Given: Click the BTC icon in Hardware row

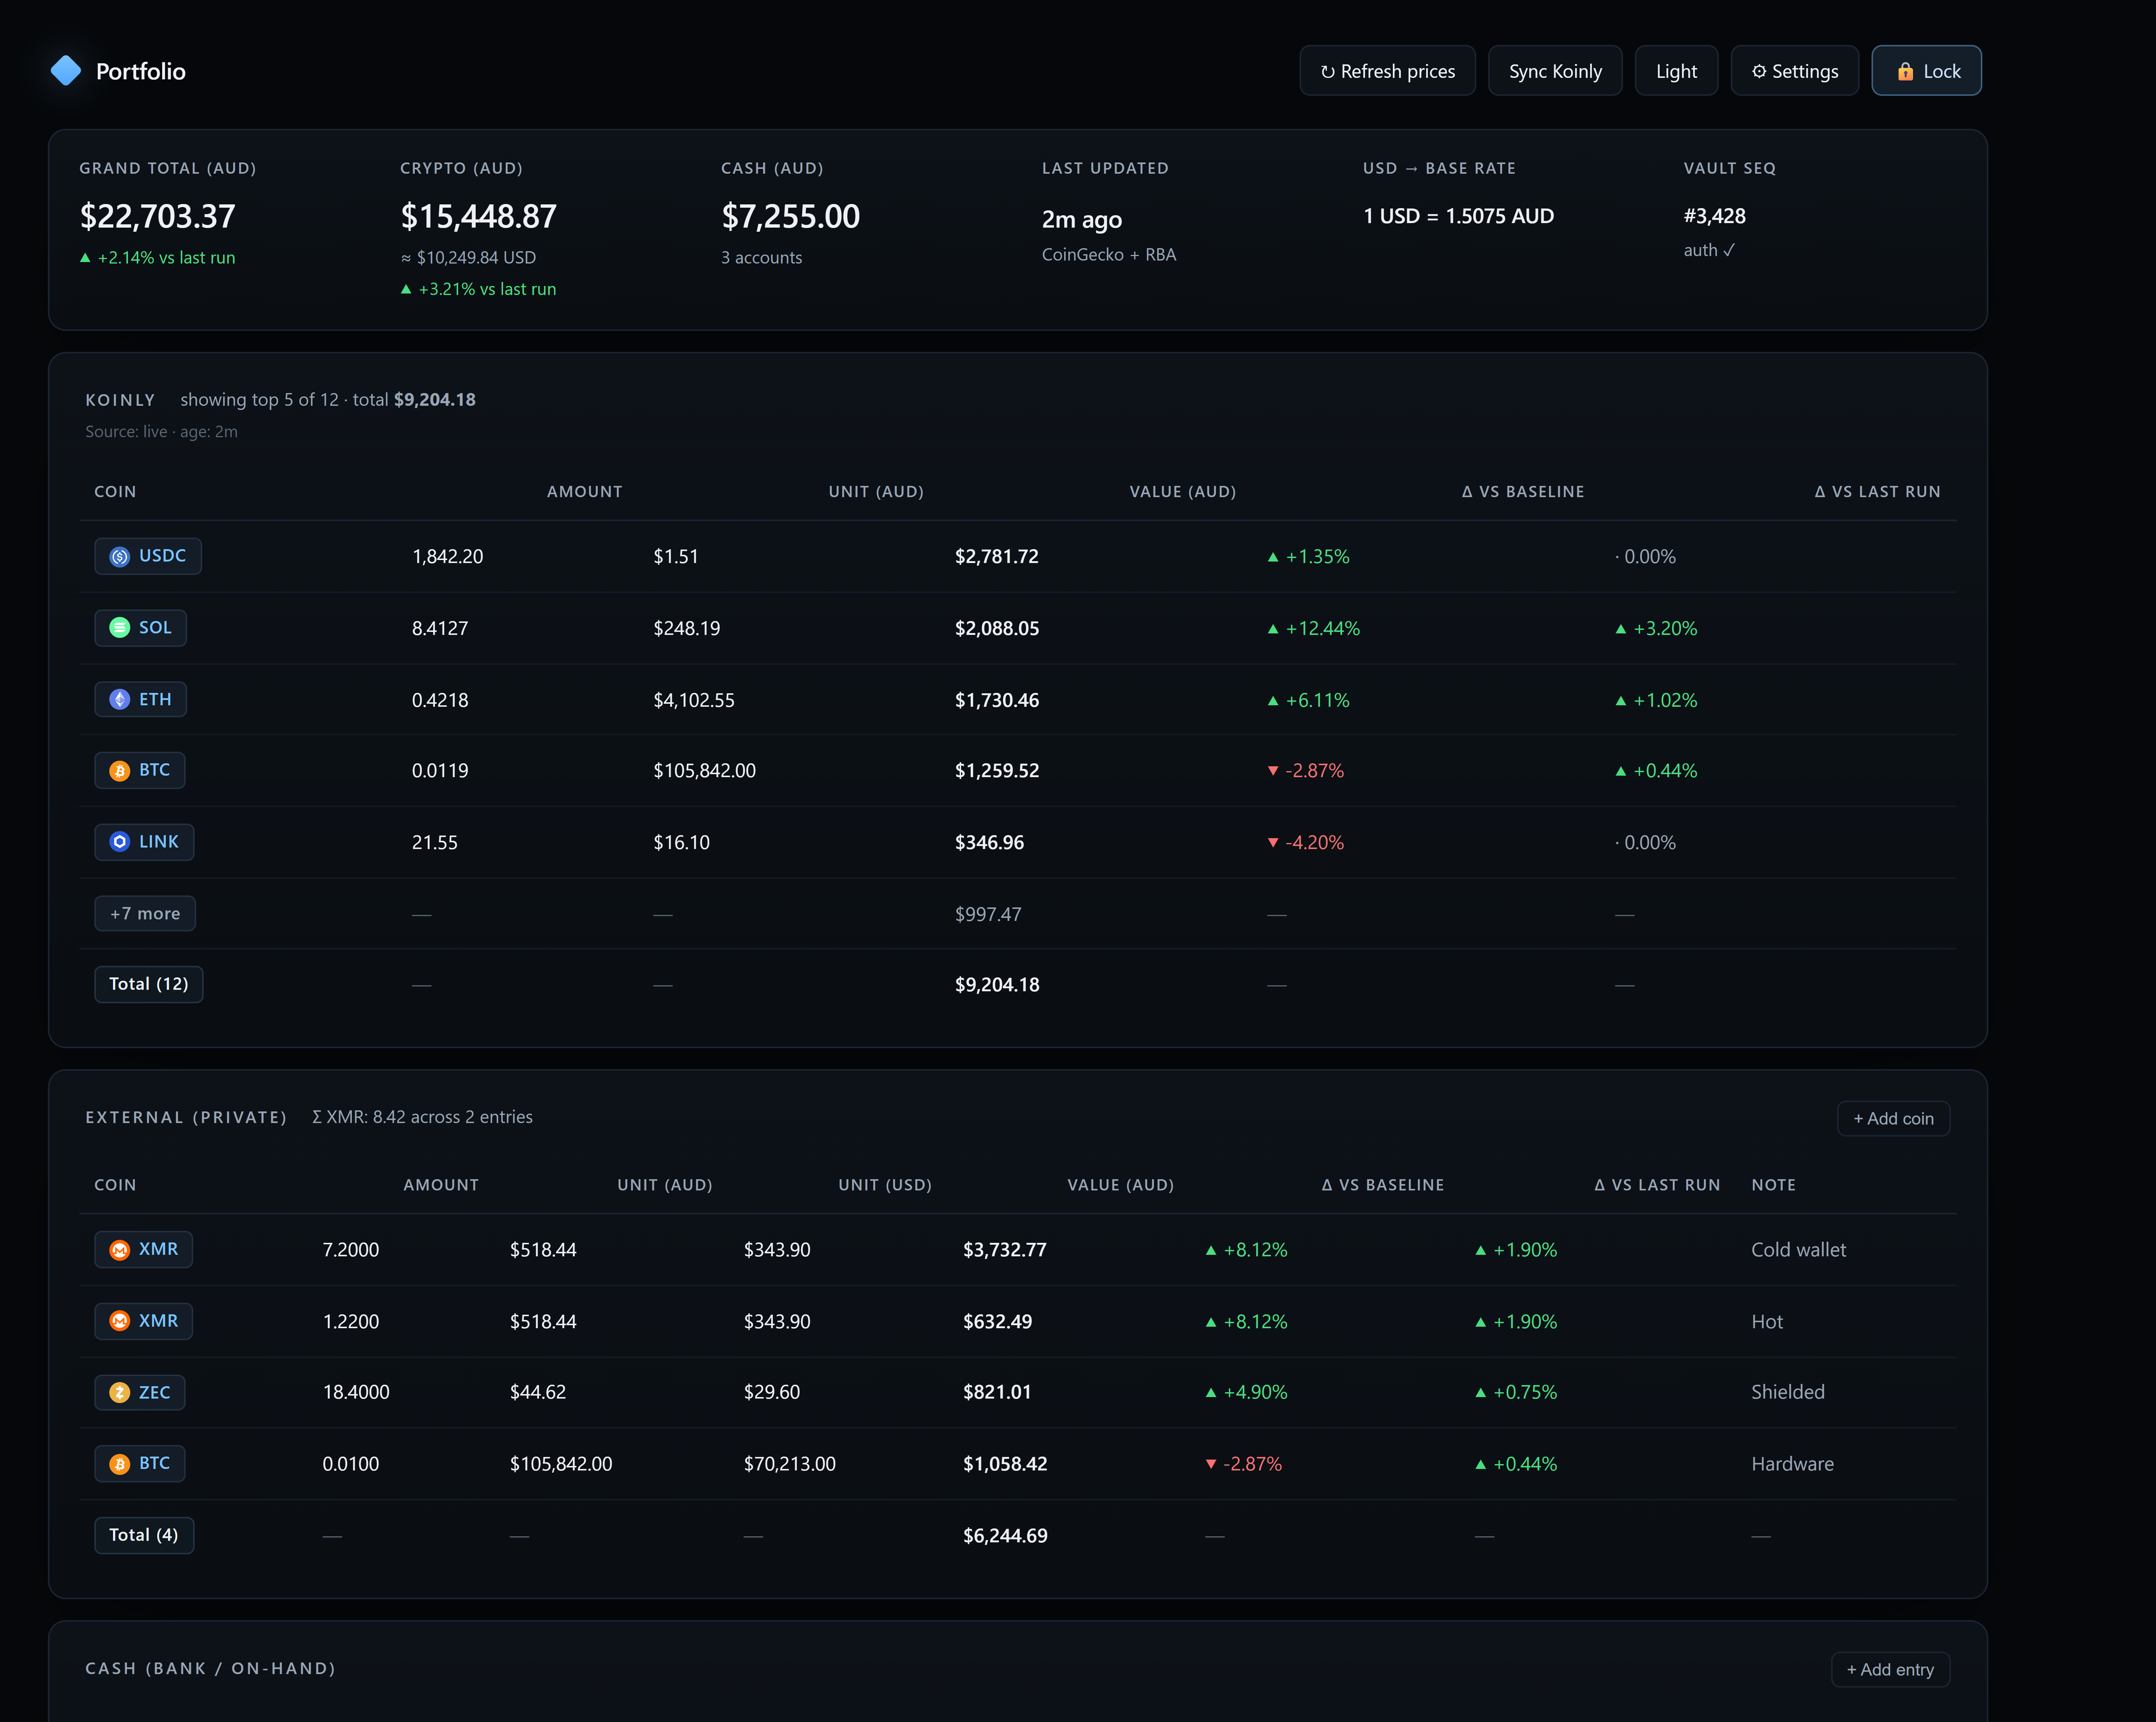Looking at the screenshot, I should click(x=120, y=1464).
